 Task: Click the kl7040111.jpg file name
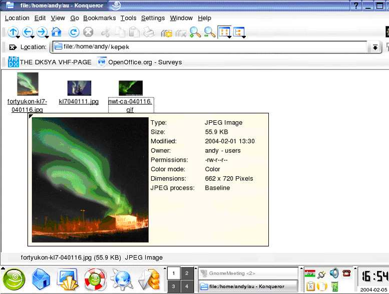pyautogui.click(x=79, y=101)
